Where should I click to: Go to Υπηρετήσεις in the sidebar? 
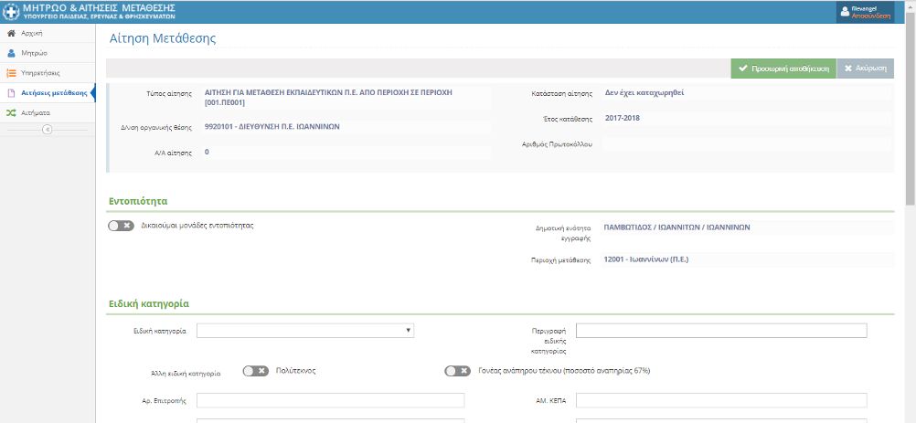[40, 73]
